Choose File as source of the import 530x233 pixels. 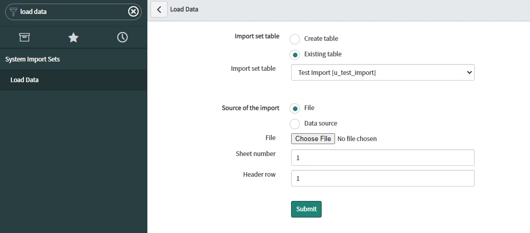[x=295, y=108]
